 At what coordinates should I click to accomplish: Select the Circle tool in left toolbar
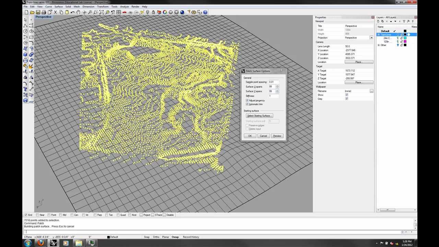pyautogui.click(x=25, y=31)
